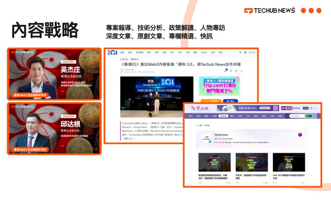This screenshot has width=331, height=202.
Task: Click the 紫荊 site search input field
Action: pos(297,116)
